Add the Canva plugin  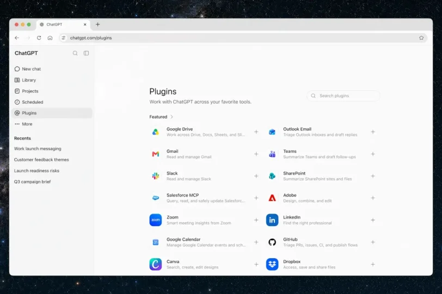coord(256,265)
